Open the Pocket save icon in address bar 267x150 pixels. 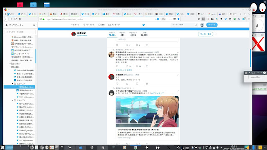click(174, 19)
